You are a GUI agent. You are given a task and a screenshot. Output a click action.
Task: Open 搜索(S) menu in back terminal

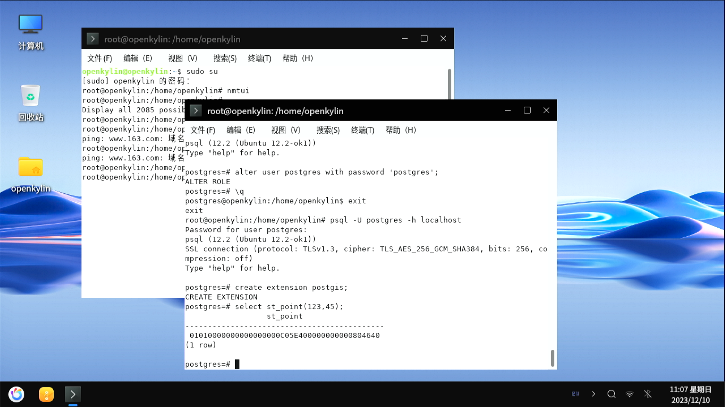point(225,58)
